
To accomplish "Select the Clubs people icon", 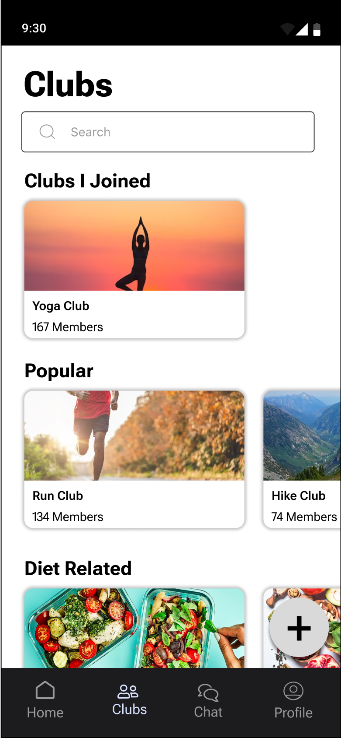I will [x=128, y=691].
